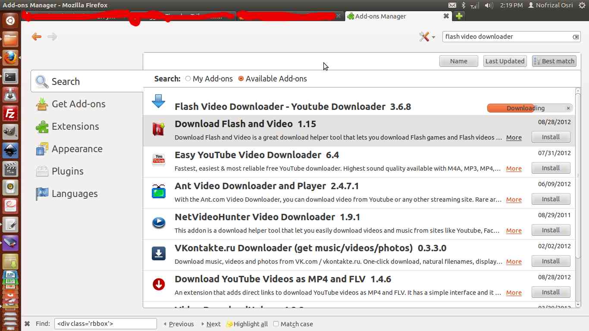Open the text editor launcher icon
589x331 pixels.
[x=10, y=225]
